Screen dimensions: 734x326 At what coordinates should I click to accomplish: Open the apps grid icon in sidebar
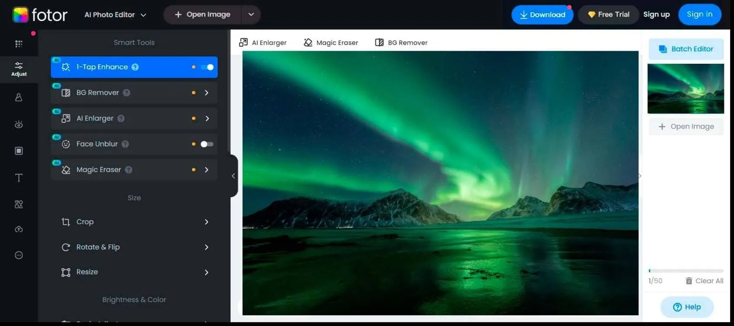pyautogui.click(x=19, y=44)
